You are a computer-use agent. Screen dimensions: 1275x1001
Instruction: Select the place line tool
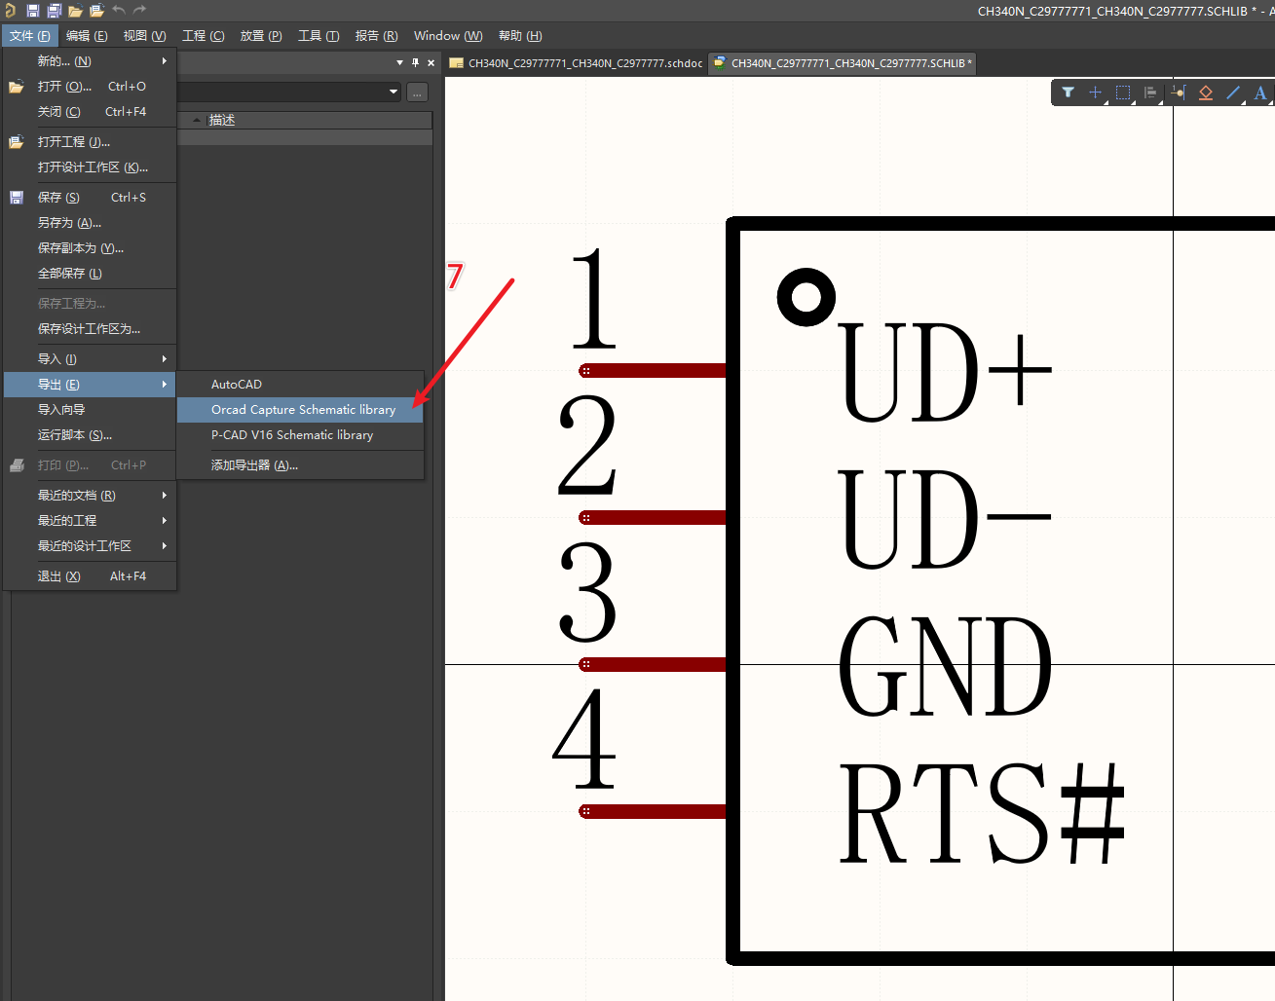(x=1233, y=93)
